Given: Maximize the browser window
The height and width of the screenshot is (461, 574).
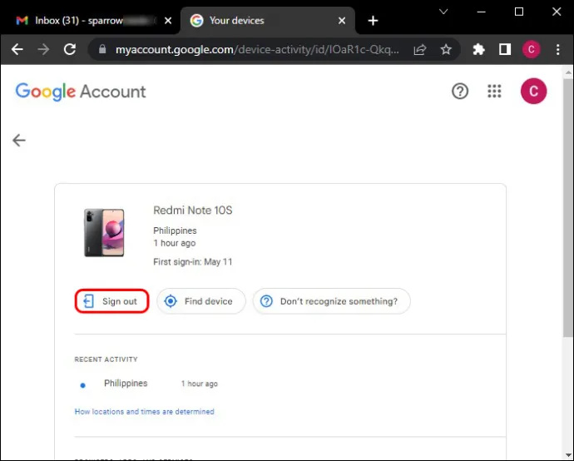Looking at the screenshot, I should pyautogui.click(x=519, y=12).
